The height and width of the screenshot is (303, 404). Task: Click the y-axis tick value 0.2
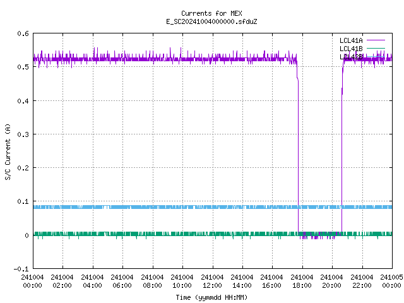tap(23, 168)
